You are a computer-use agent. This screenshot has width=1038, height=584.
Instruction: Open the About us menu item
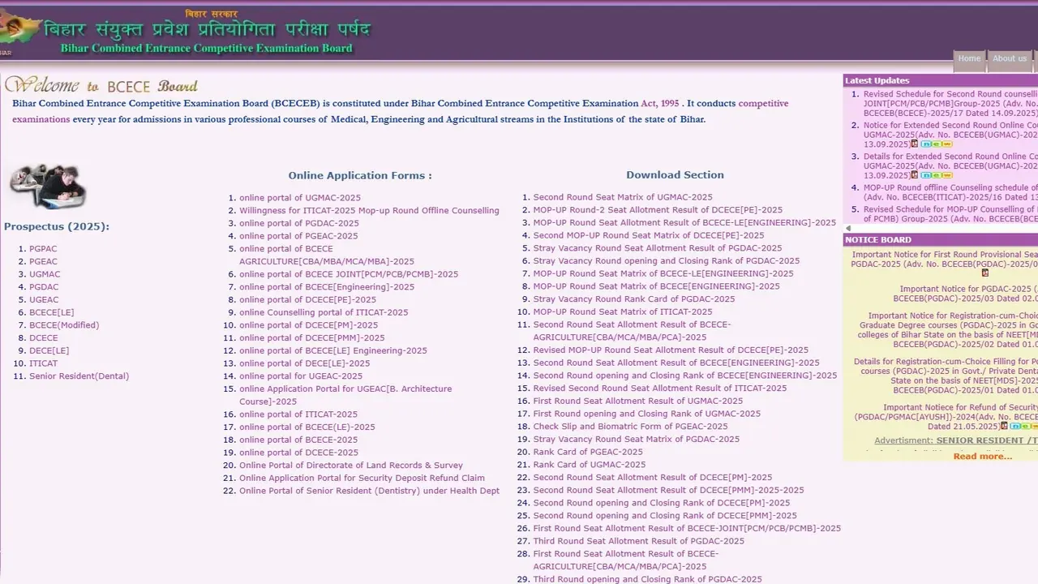1010,58
